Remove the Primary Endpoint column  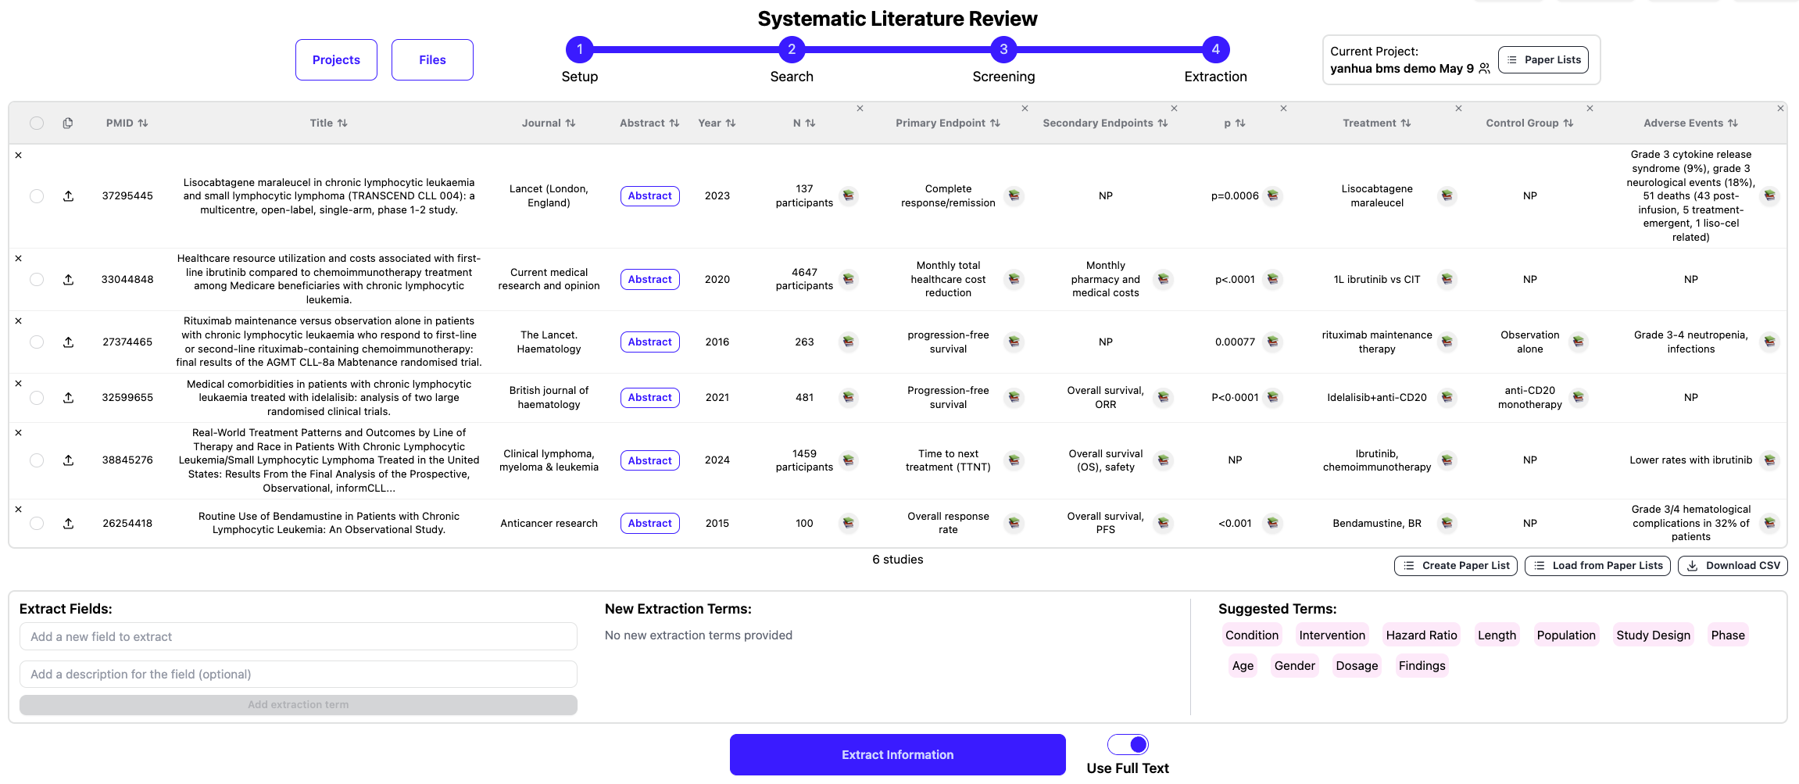(x=1025, y=109)
